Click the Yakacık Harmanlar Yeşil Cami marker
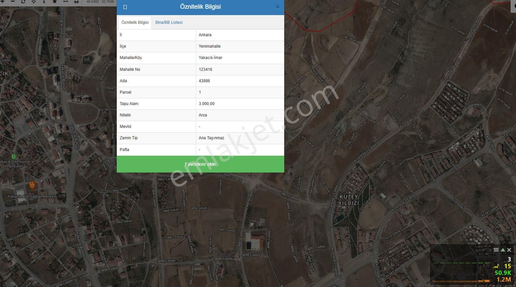Screen dimensions: 516x287 [x=14, y=156]
